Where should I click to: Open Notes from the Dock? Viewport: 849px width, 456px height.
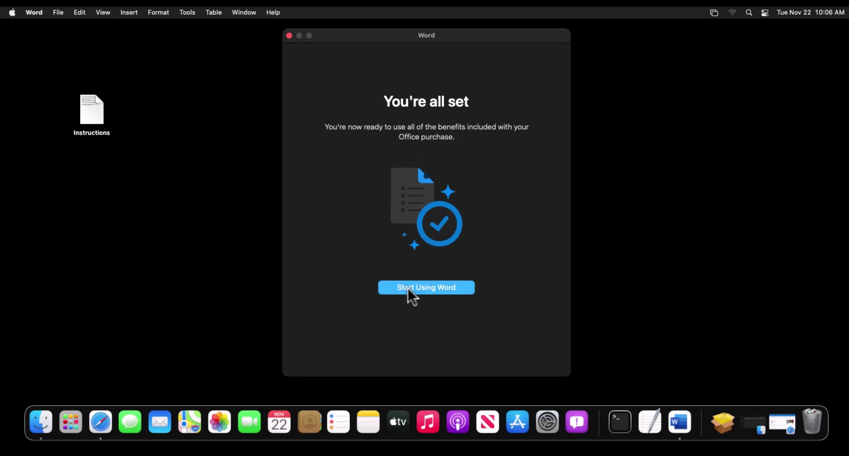[368, 422]
